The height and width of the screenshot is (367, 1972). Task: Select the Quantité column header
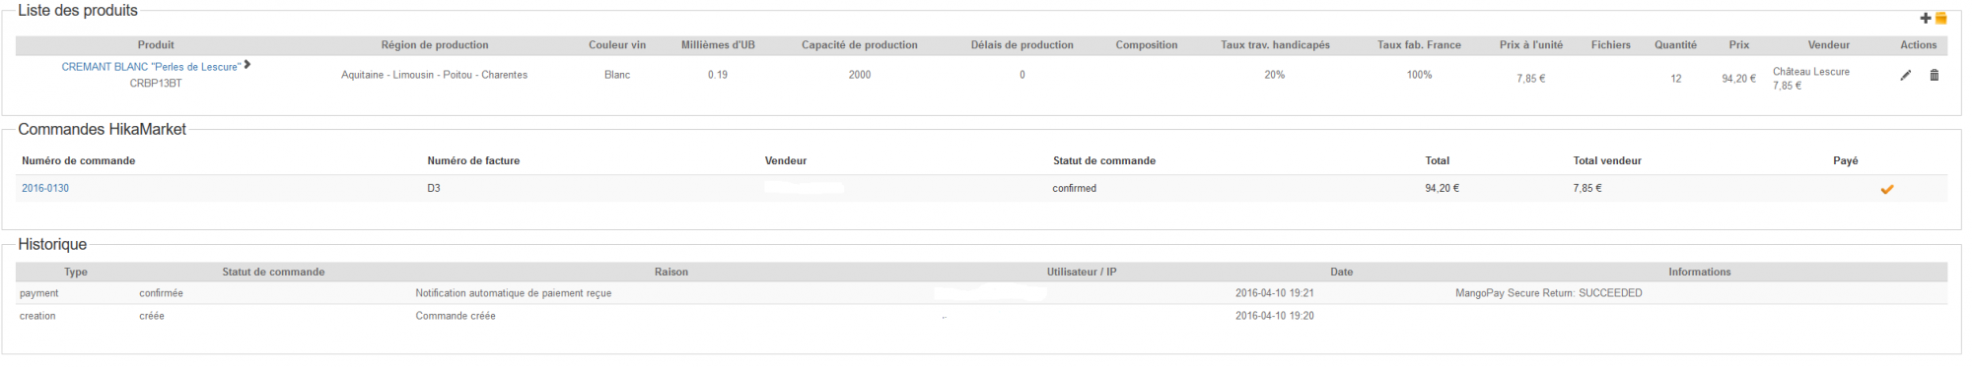1675,45
